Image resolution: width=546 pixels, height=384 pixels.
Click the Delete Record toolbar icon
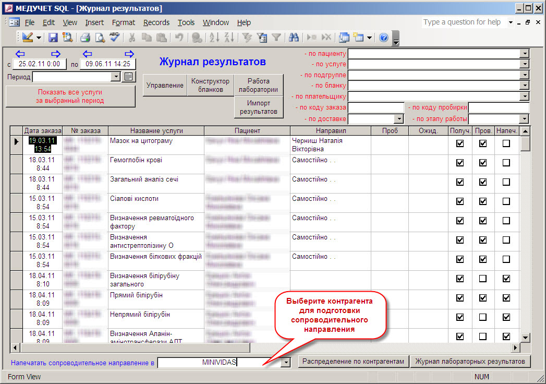pos(326,37)
